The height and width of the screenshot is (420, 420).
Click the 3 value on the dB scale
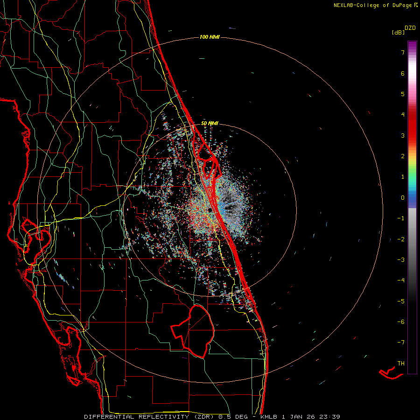(403, 135)
